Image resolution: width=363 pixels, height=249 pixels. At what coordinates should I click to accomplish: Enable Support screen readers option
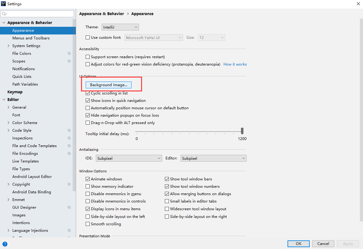point(88,57)
